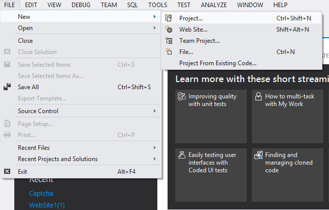The height and width of the screenshot is (210, 329).
Task: Click the unit tests video icon
Action: click(x=181, y=97)
